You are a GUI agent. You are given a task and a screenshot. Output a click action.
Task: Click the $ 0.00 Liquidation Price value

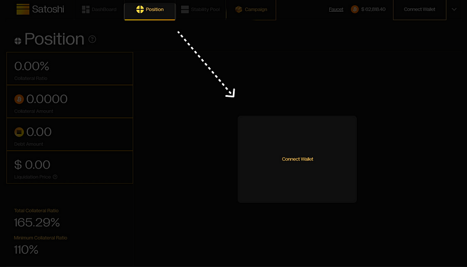click(x=32, y=165)
